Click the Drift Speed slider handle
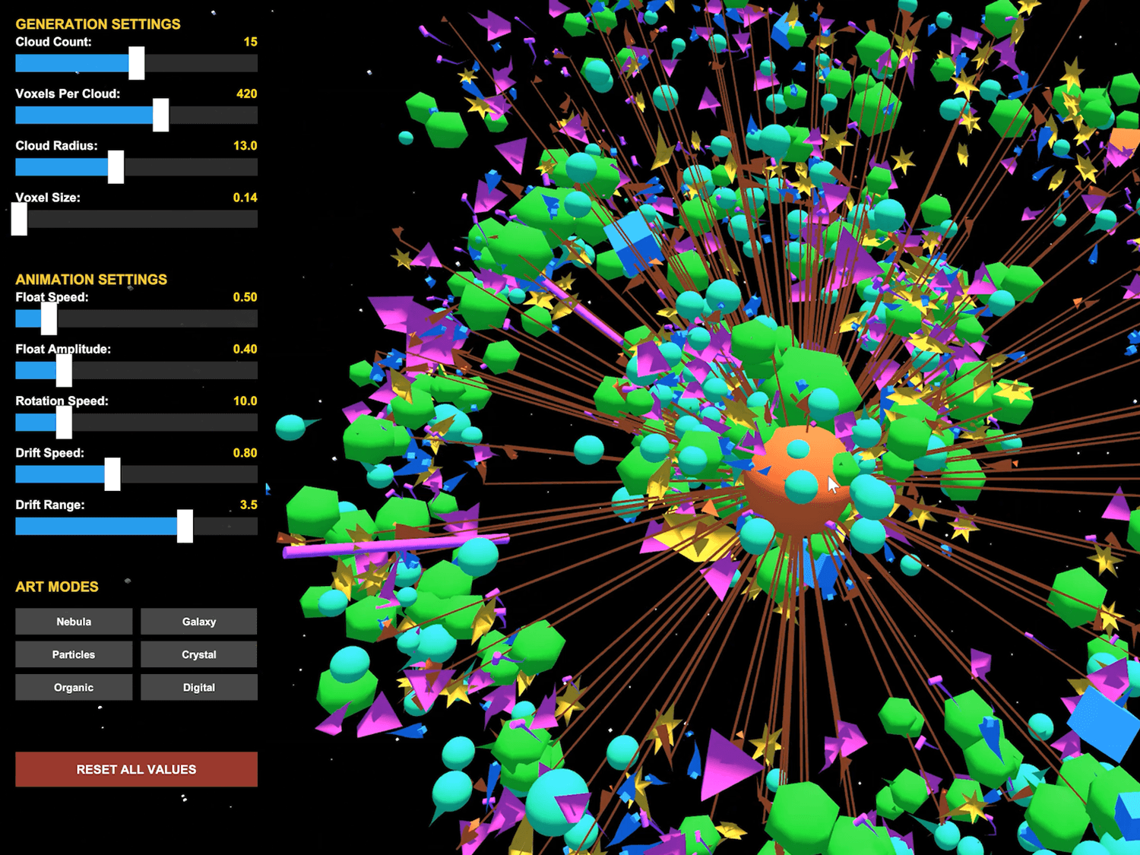The image size is (1140, 855). (112, 474)
